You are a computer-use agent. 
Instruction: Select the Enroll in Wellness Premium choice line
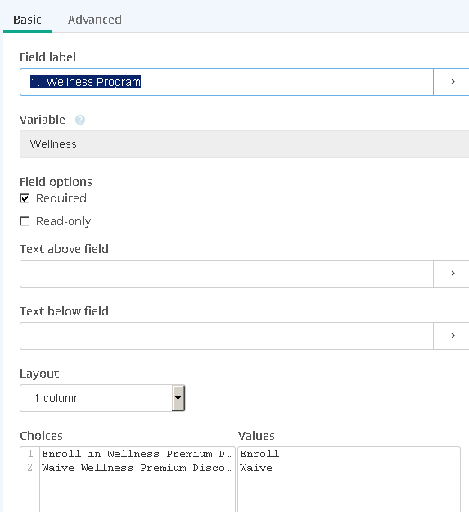[138, 454]
